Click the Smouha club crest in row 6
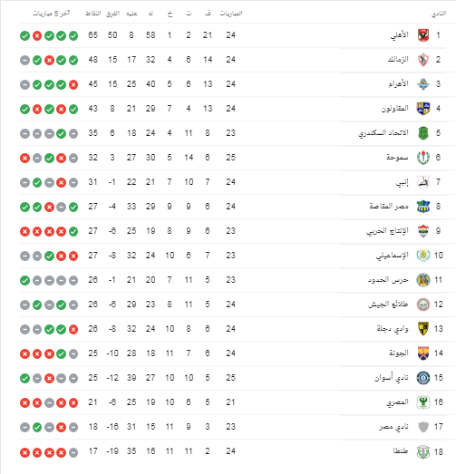The width and height of the screenshot is (456, 474). tap(423, 158)
